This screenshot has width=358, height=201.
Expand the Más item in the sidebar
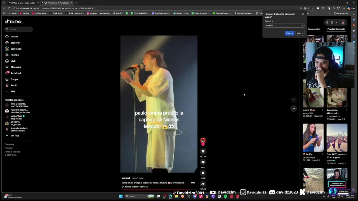[x=11, y=92]
